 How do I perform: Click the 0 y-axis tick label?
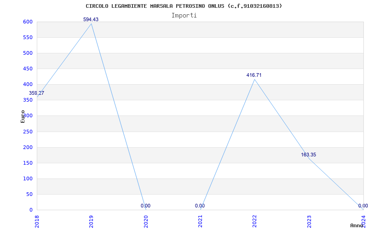tap(31, 210)
